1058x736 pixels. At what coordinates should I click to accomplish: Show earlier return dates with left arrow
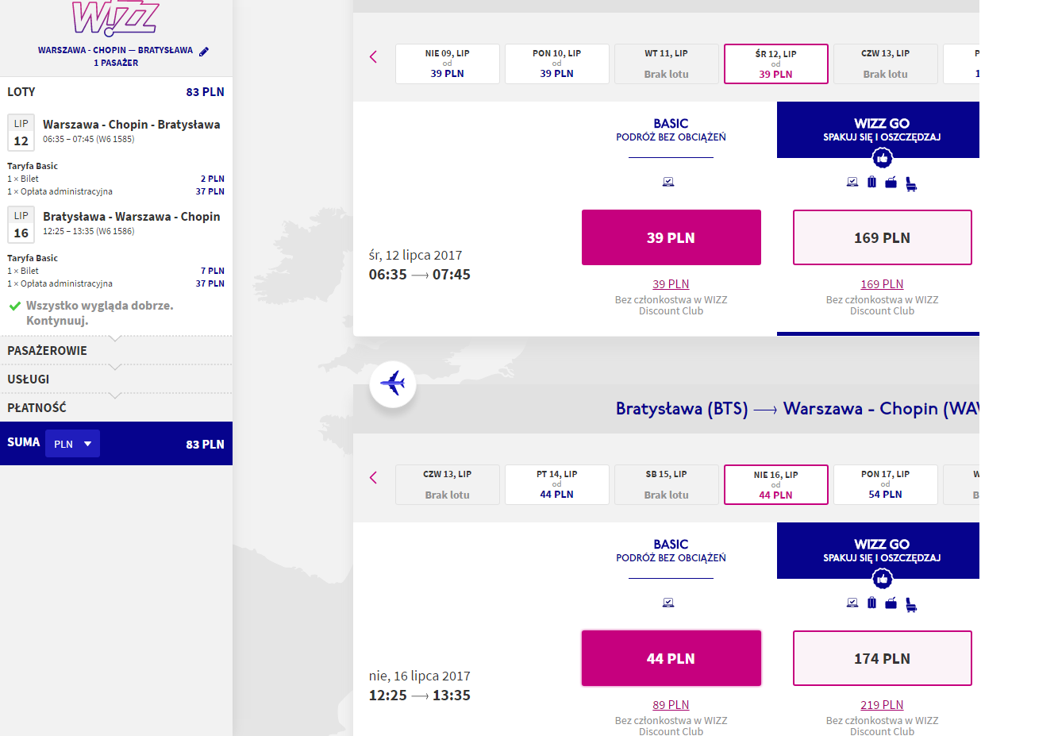(373, 478)
